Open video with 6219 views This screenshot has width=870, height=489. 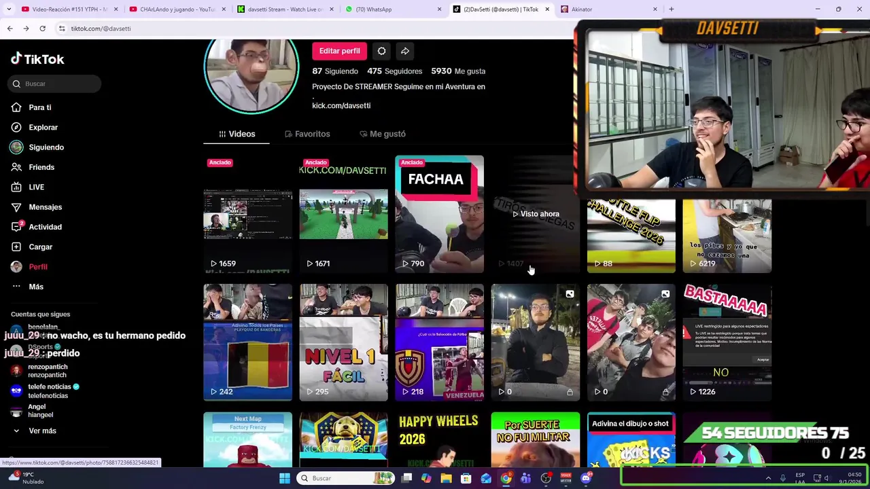pos(727,236)
